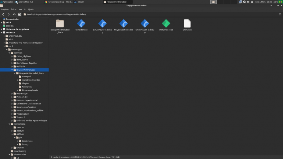Image resolution: width=283 pixels, height=159 pixels.
Task: Select the SteamLinuxRuntime_soldier folder
Action: 30,110
